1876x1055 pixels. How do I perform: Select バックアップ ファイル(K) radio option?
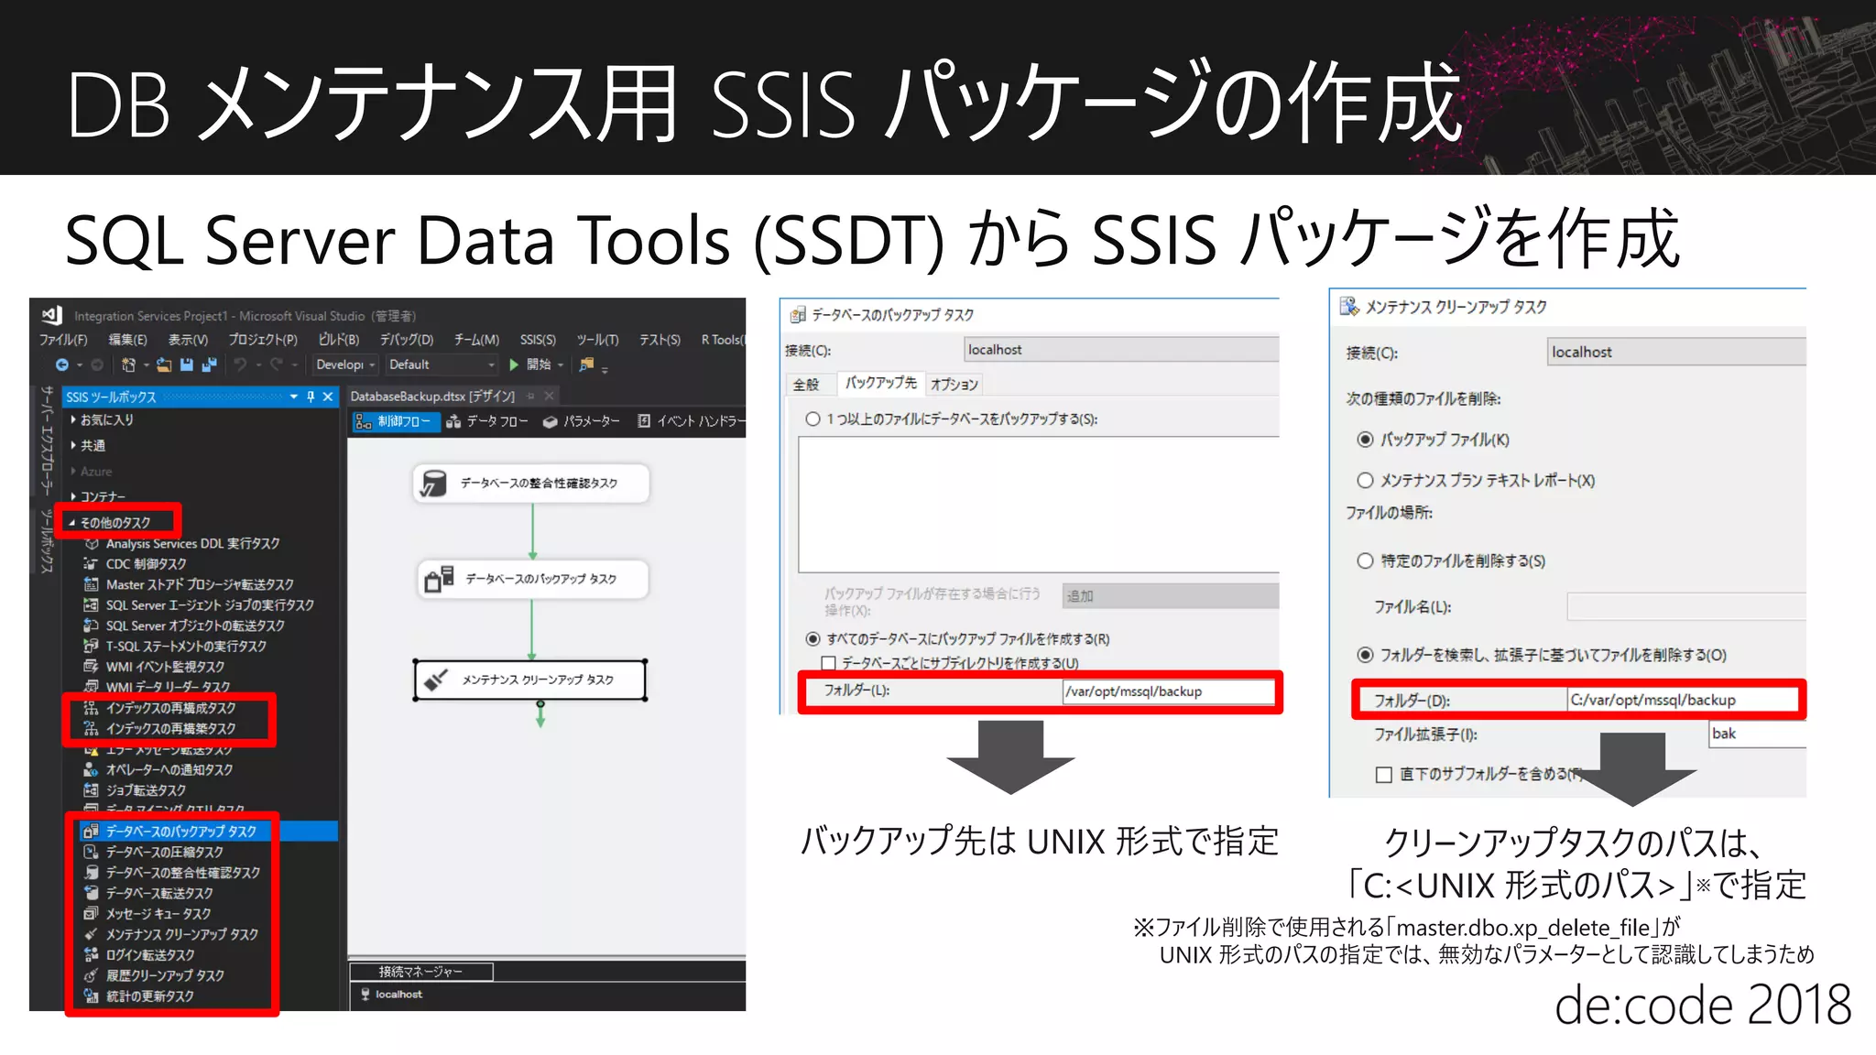1365,440
